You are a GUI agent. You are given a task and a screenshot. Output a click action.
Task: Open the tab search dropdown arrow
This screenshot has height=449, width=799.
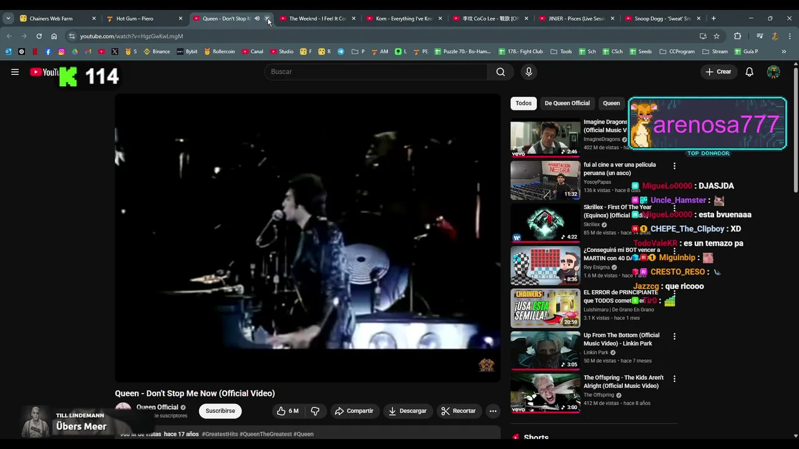pyautogui.click(x=8, y=19)
